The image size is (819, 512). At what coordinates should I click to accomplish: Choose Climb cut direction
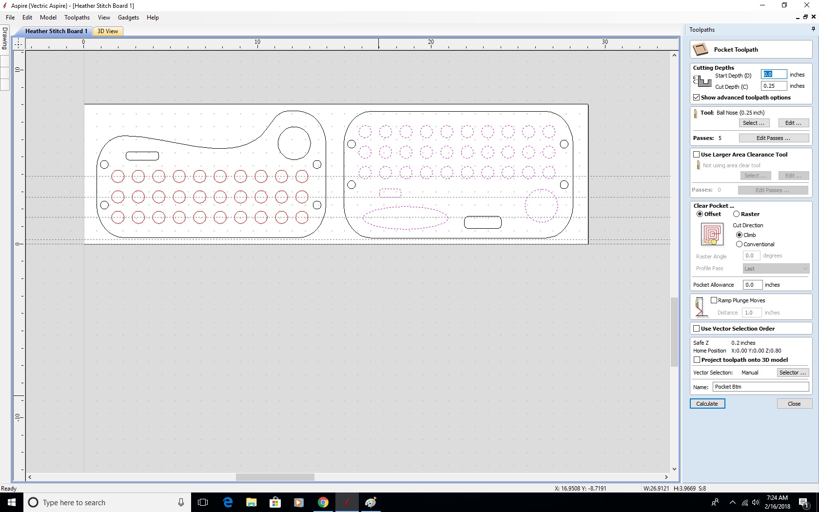coord(739,235)
